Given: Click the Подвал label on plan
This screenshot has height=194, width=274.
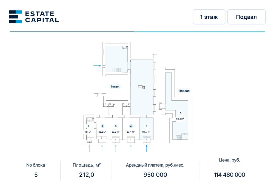Looking at the screenshot, I should click(x=184, y=91).
